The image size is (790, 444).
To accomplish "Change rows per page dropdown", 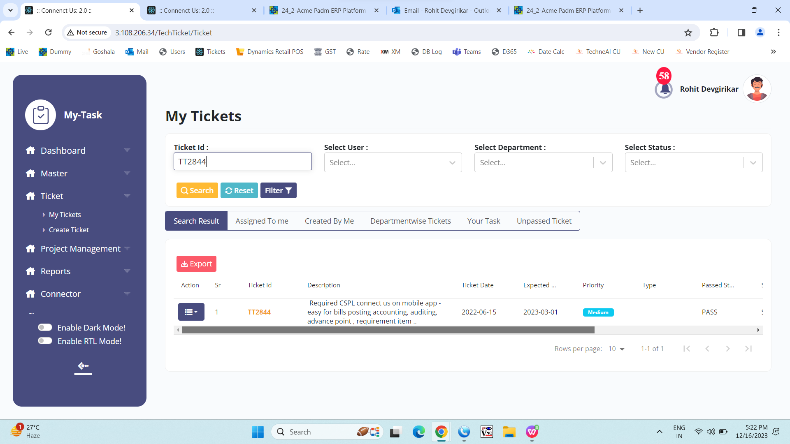I will pos(616,349).
